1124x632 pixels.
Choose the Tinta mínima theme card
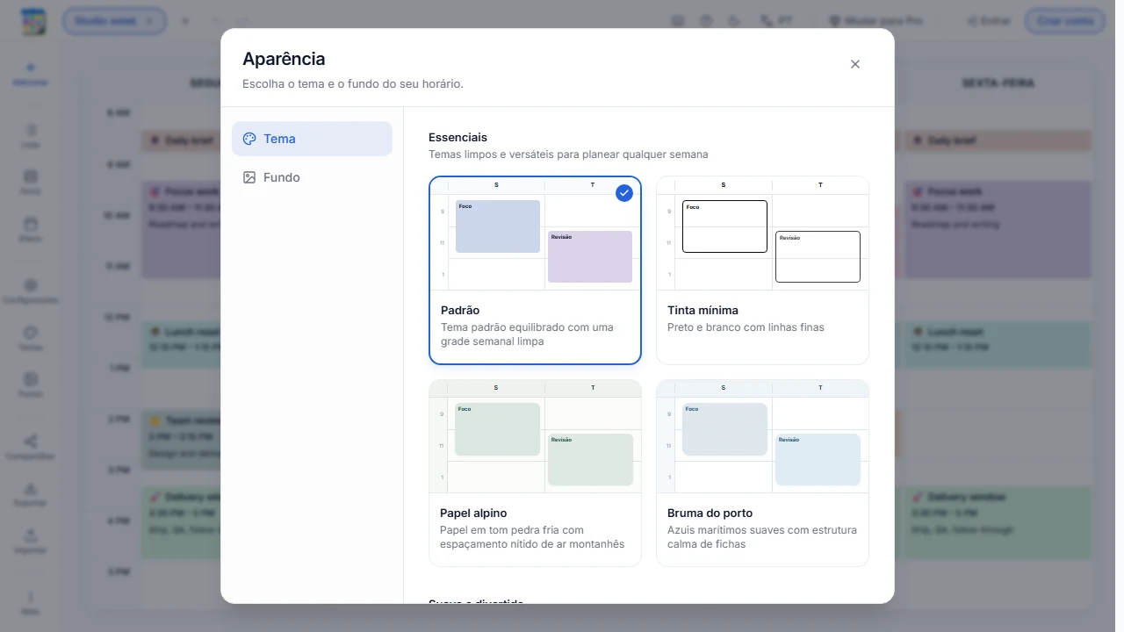[x=762, y=270]
